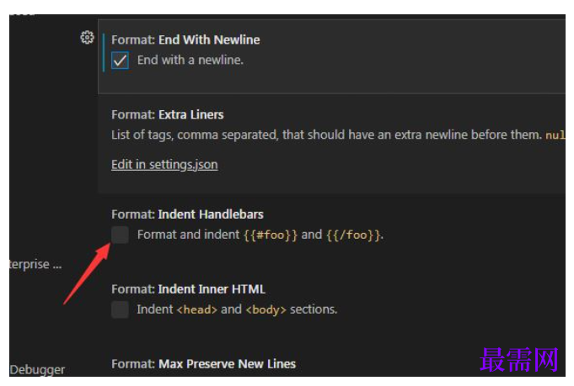Select the 'terprise ...' sidebar entry
574x386 pixels.
click(x=35, y=264)
